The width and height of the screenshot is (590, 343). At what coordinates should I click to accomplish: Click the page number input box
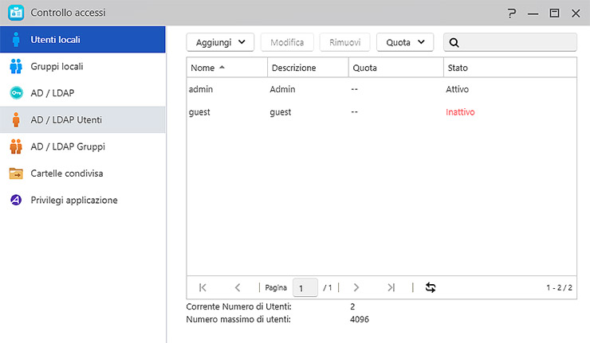tap(305, 287)
